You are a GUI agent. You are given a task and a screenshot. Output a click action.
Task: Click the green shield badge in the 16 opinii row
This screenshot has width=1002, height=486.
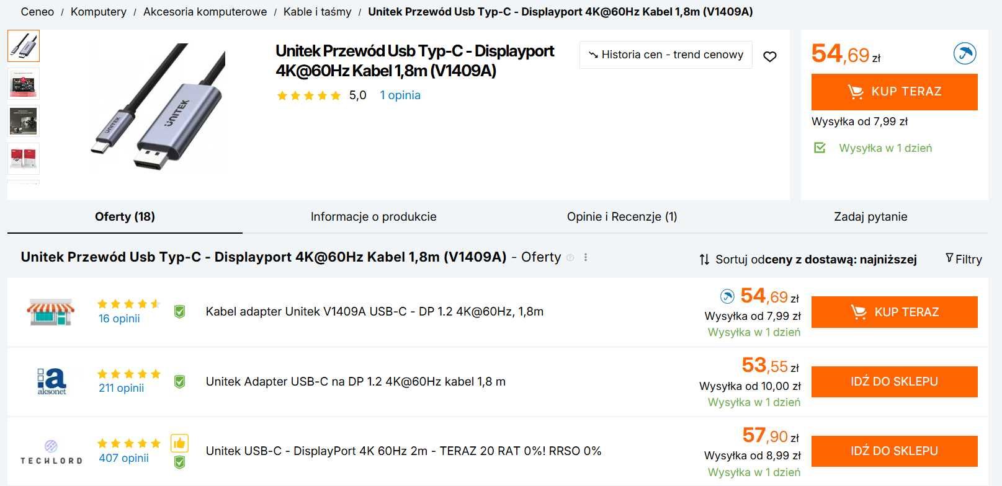[179, 312]
